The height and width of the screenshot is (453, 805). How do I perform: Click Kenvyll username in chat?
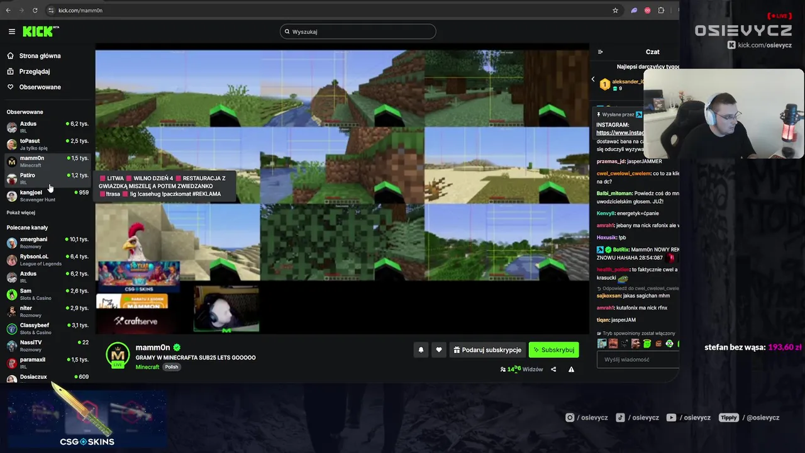[606, 213]
